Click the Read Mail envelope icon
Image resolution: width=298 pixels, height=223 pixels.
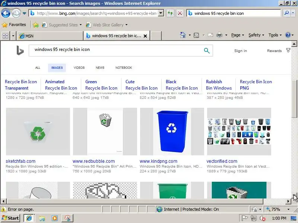[x=210, y=35]
